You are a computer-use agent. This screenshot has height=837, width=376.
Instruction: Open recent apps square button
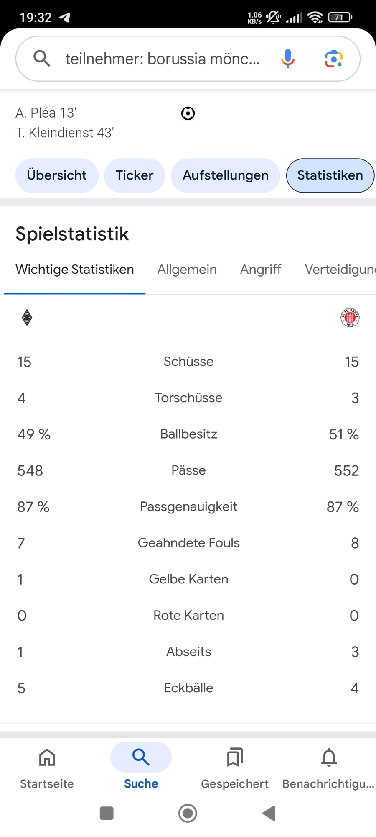pyautogui.click(x=107, y=813)
